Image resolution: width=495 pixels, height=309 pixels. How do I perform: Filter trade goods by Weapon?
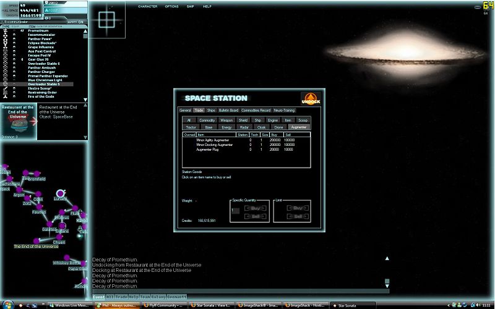tap(226, 120)
